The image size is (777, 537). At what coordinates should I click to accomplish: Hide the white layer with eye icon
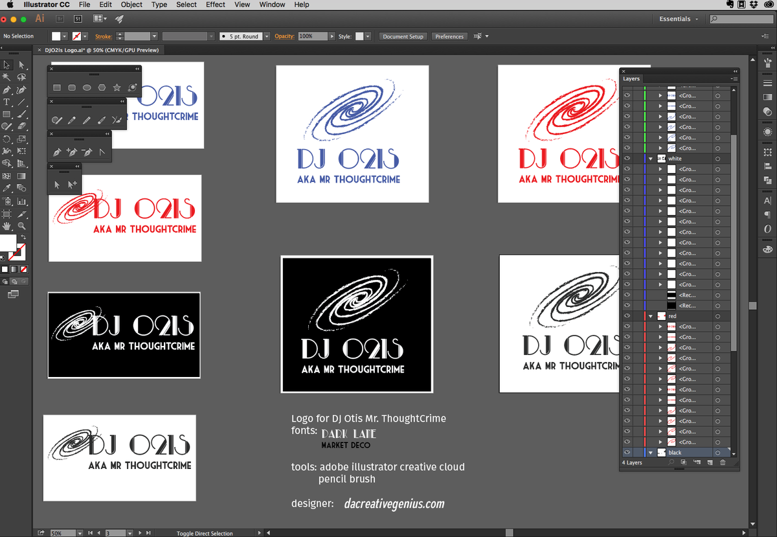coord(627,159)
